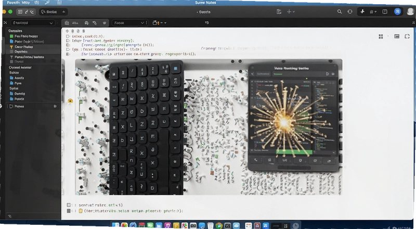Click the blue circular account badge
416x229 pixels.
(397, 11)
